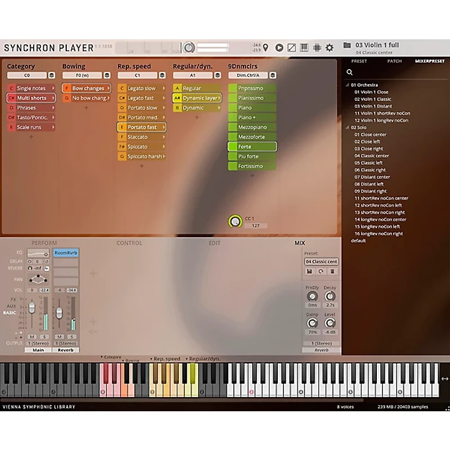Collapse the 02 Solo preset folder
Image resolution: width=450 pixels, height=450 pixels.
pyautogui.click(x=347, y=128)
